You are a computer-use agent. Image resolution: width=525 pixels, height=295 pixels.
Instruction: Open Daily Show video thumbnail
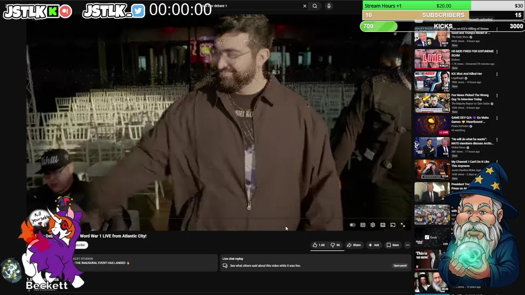tap(432, 37)
